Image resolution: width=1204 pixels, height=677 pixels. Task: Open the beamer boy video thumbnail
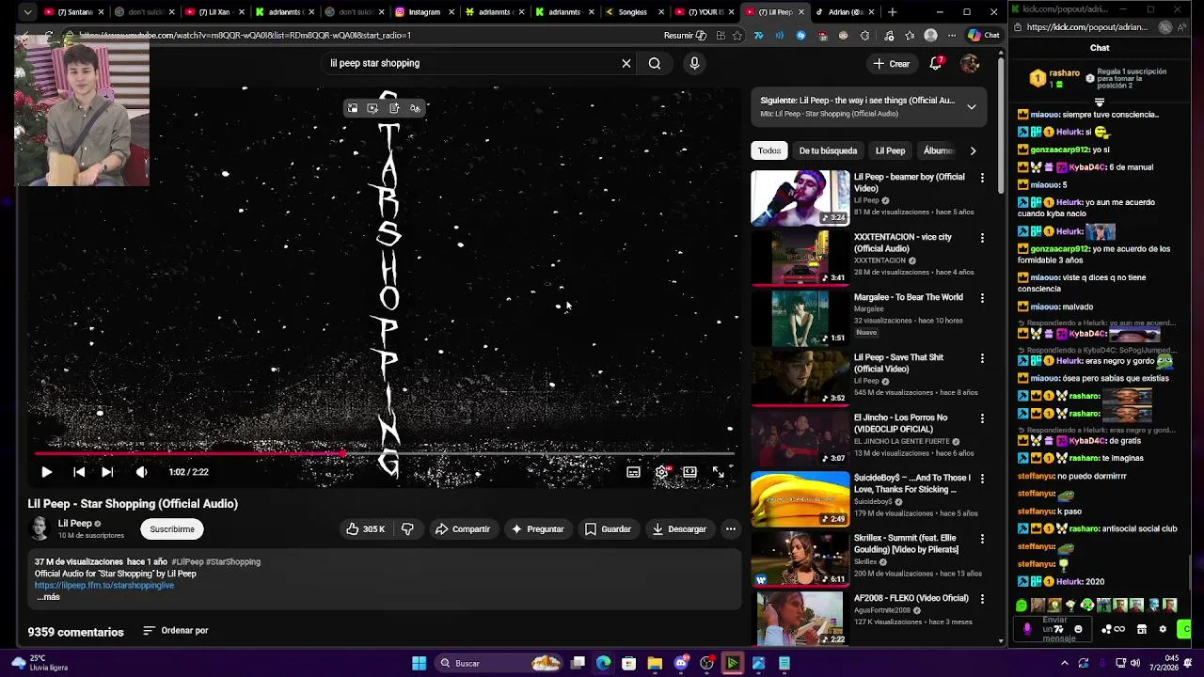click(800, 197)
